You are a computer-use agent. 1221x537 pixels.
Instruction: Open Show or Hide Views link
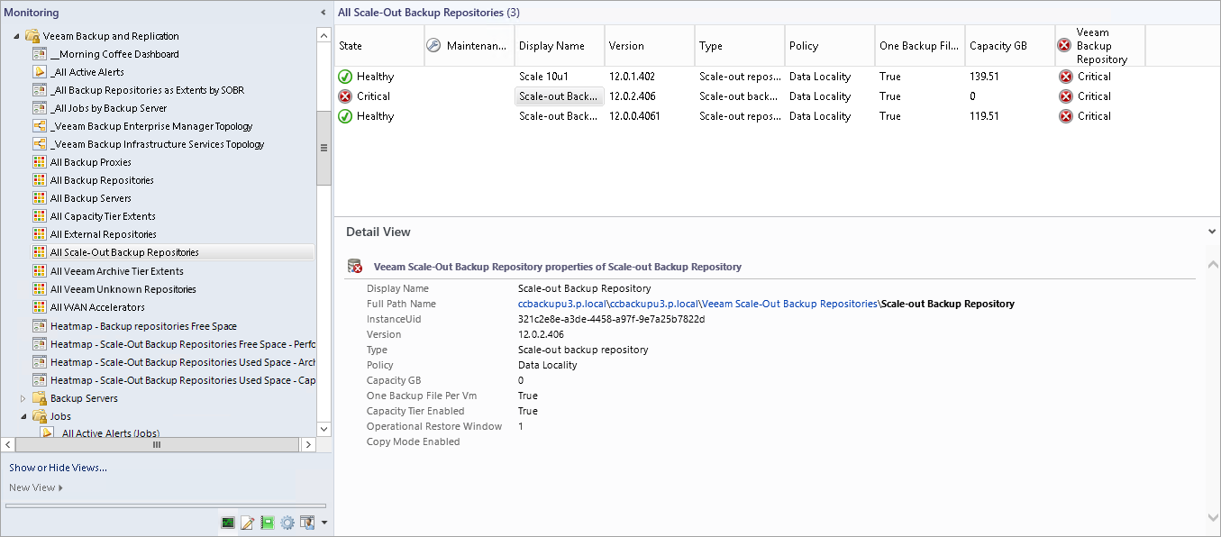[58, 468]
